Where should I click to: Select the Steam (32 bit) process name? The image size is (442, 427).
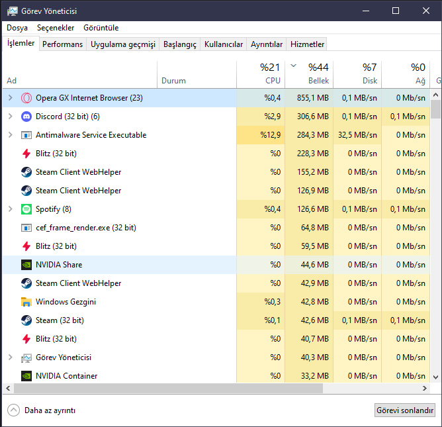tap(60, 320)
